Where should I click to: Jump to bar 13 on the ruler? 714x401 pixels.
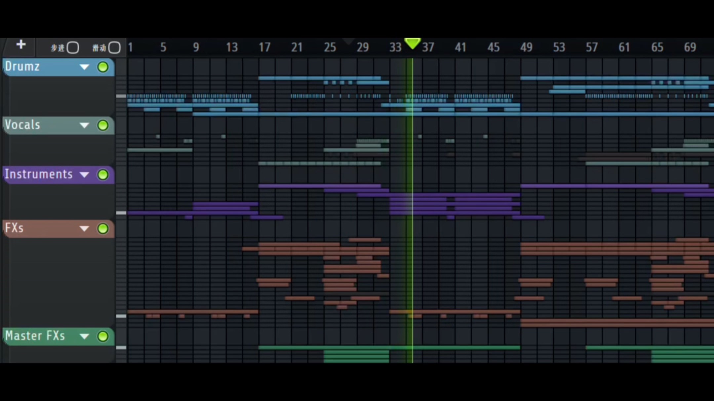click(x=232, y=48)
